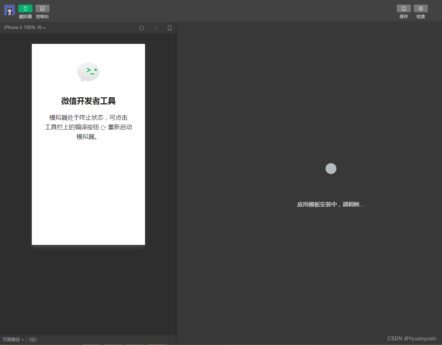
Task: Open the iPhone 5 100% 16 device dropdown
Action: click(25, 27)
